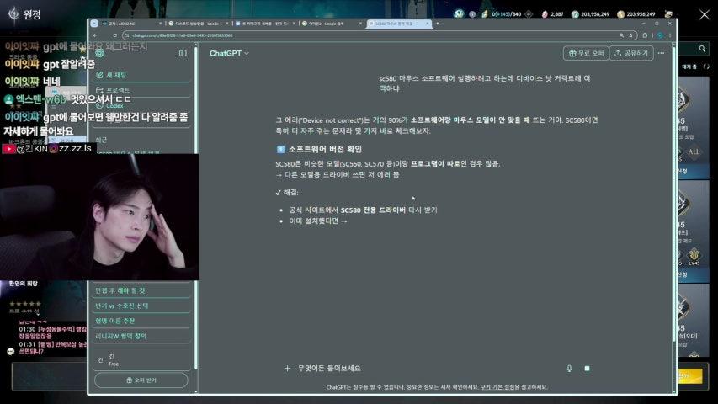Viewport: 718px width, 404px height.
Task: Open the 혈맹 이름 추천 chat
Action: tap(142, 321)
